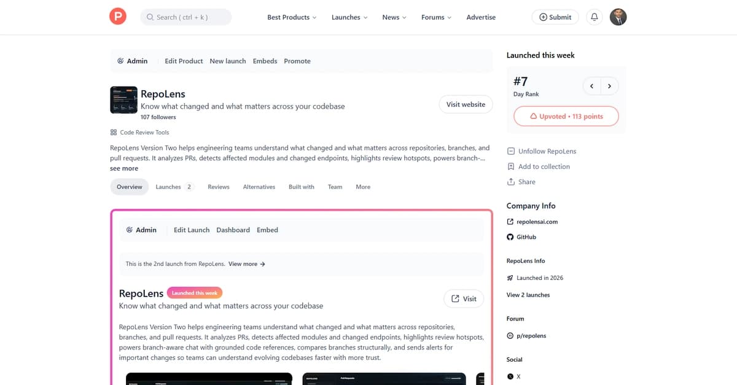This screenshot has width=737, height=385.
Task: Open the GitHub icon under Company Info
Action: pyautogui.click(x=510, y=236)
